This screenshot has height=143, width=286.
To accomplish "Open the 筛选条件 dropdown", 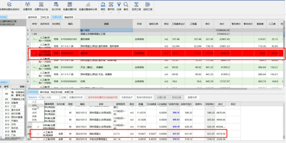I will tap(34, 98).
